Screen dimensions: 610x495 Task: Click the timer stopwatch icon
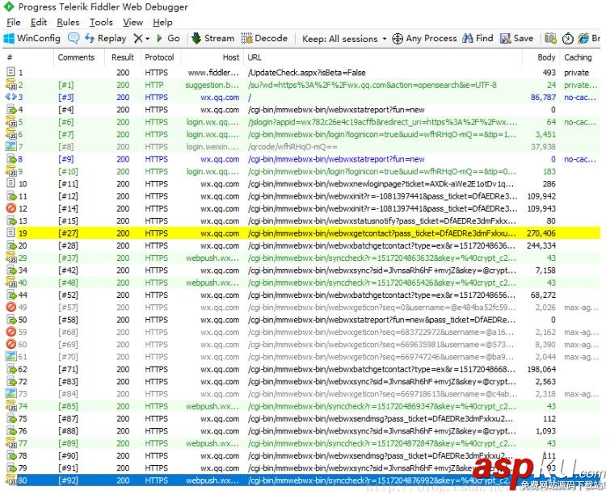pos(568,39)
